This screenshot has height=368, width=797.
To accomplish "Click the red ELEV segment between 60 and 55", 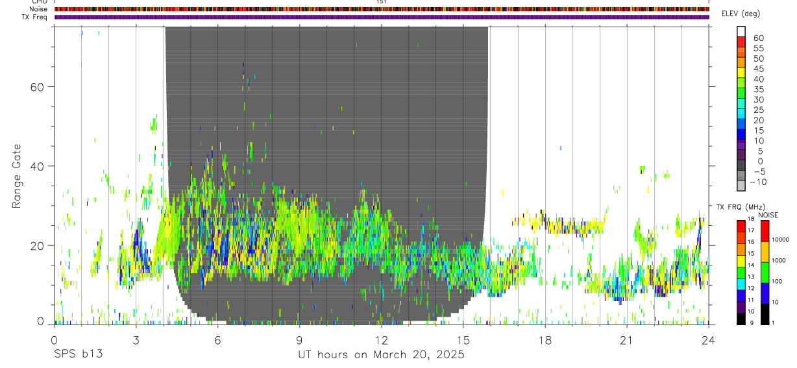I will 741,42.
